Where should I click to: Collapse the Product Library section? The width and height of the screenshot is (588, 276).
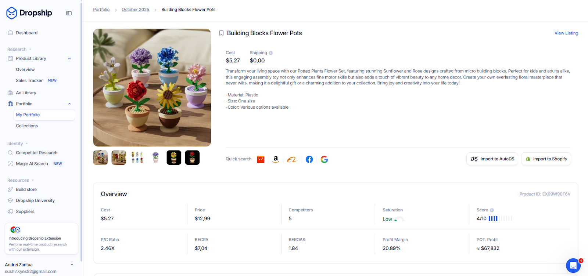pos(69,59)
